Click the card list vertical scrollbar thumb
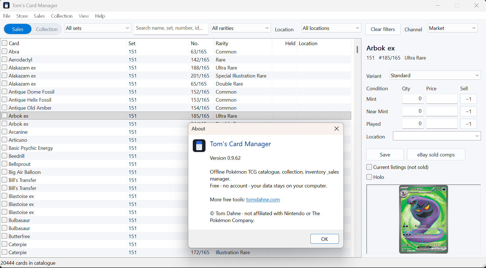Image resolution: width=486 pixels, height=268 pixels. click(x=357, y=50)
